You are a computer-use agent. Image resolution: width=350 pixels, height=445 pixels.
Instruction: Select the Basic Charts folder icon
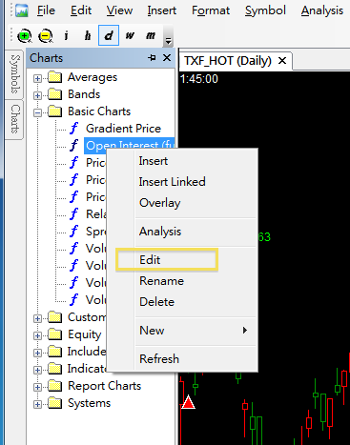tap(54, 111)
